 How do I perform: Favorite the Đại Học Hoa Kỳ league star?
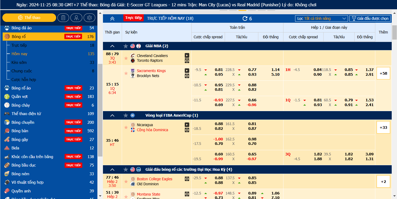pyautogui.click(x=126, y=169)
